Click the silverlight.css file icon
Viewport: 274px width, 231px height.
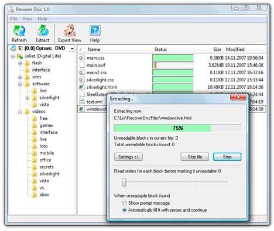tap(81, 80)
